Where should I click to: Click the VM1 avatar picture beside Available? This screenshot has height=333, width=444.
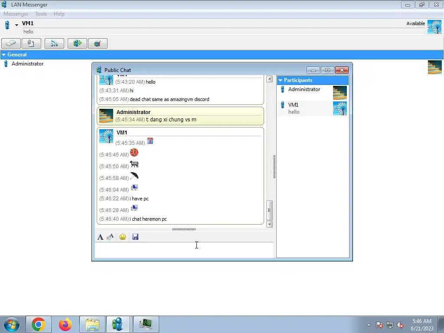pos(434,27)
